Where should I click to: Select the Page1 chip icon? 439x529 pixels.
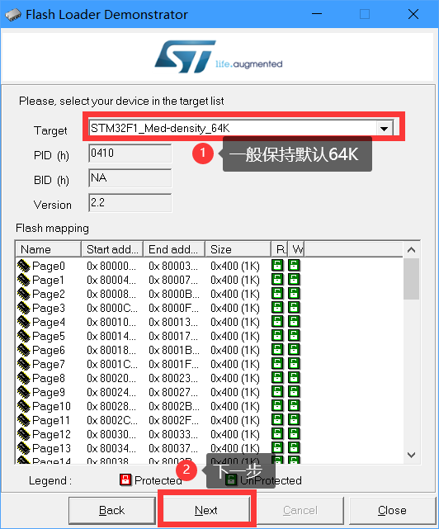pyautogui.click(x=24, y=280)
